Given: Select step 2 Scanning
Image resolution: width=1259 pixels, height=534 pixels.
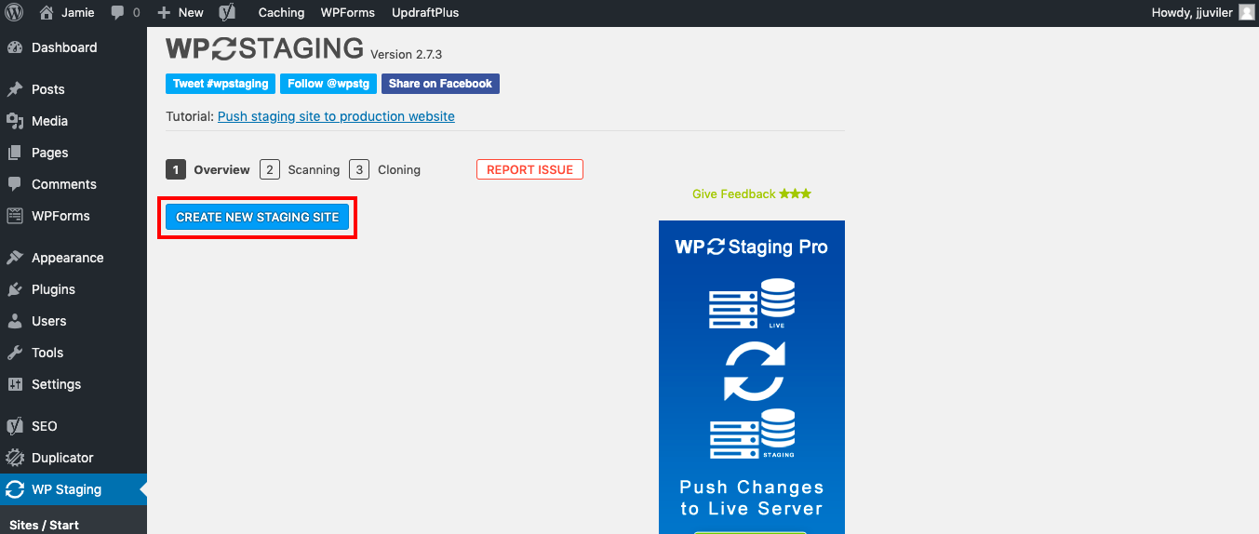Looking at the screenshot, I should pyautogui.click(x=300, y=169).
